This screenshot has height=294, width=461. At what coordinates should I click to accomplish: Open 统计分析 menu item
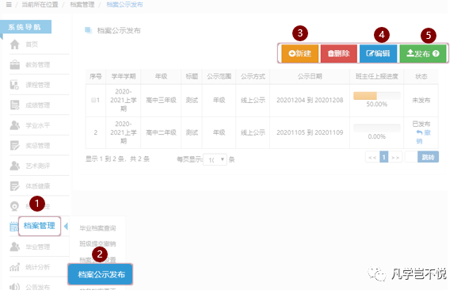click(38, 267)
